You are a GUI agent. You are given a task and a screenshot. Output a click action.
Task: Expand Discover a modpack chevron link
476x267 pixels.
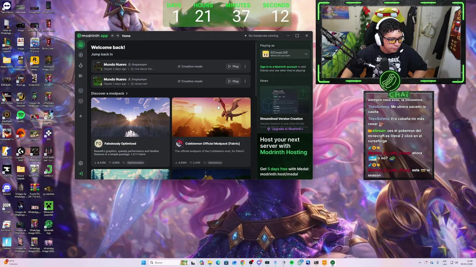[x=109, y=93]
